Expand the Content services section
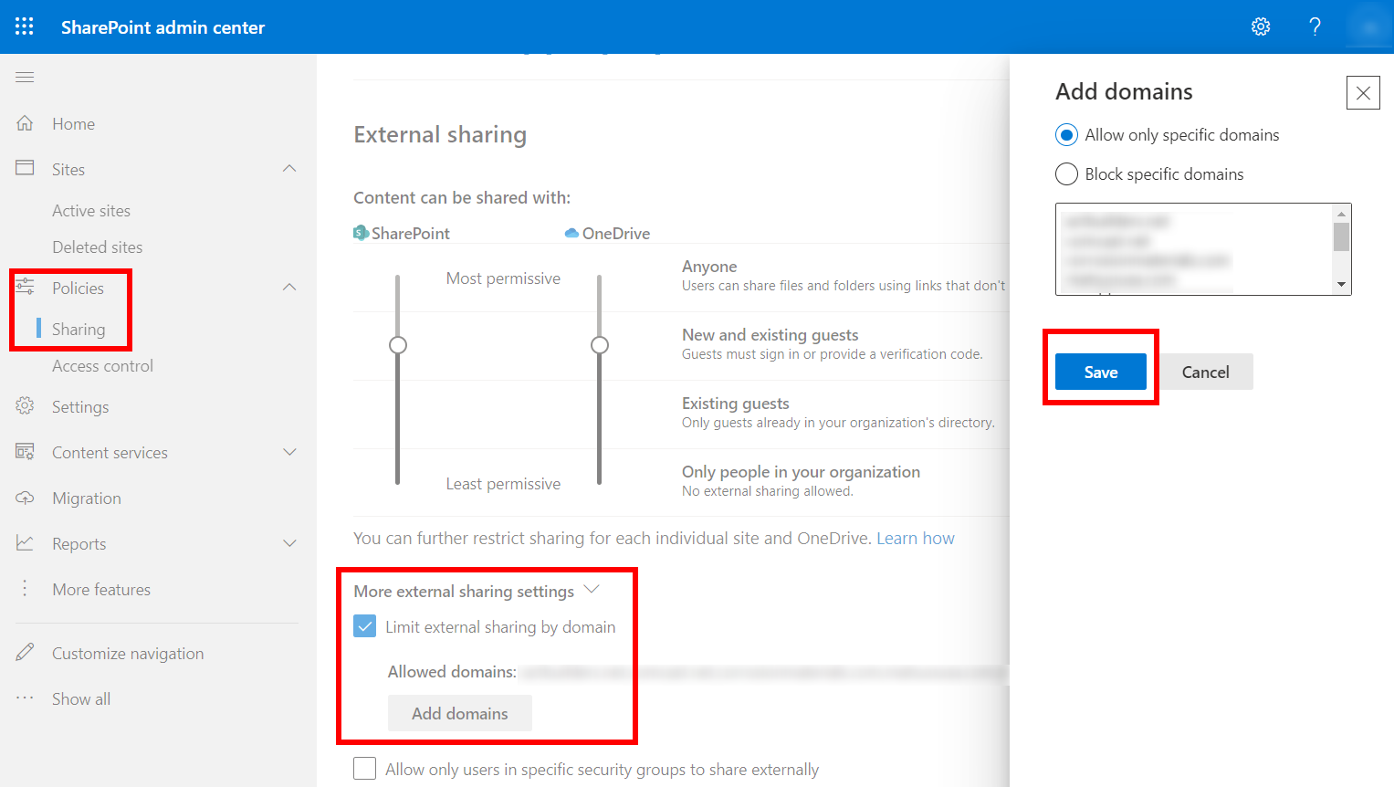This screenshot has width=1394, height=787. click(289, 452)
